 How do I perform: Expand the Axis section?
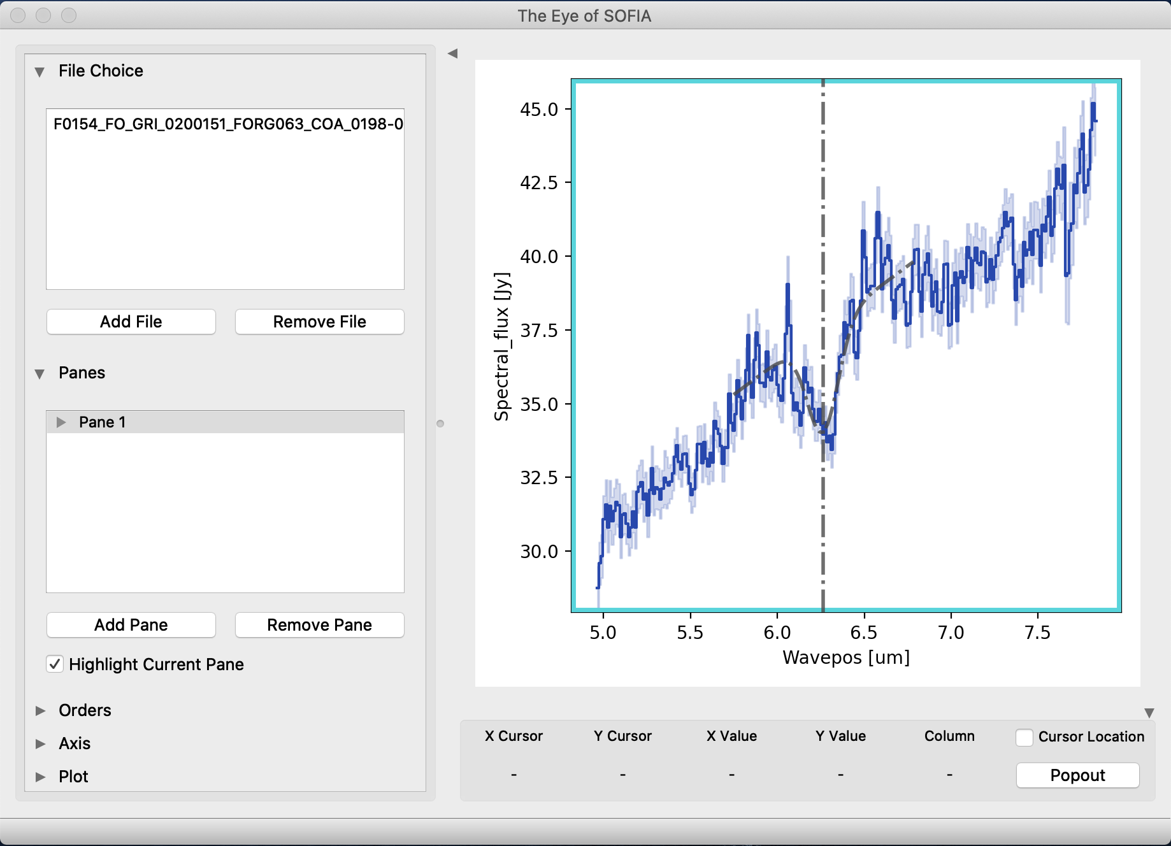click(x=40, y=743)
